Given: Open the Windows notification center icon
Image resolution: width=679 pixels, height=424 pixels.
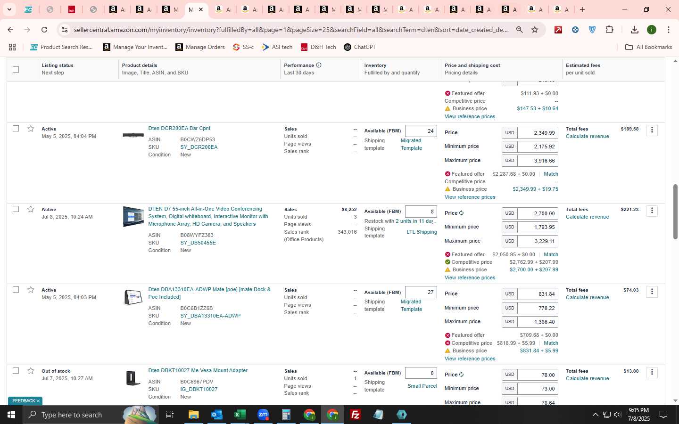Looking at the screenshot, I should pos(663,415).
